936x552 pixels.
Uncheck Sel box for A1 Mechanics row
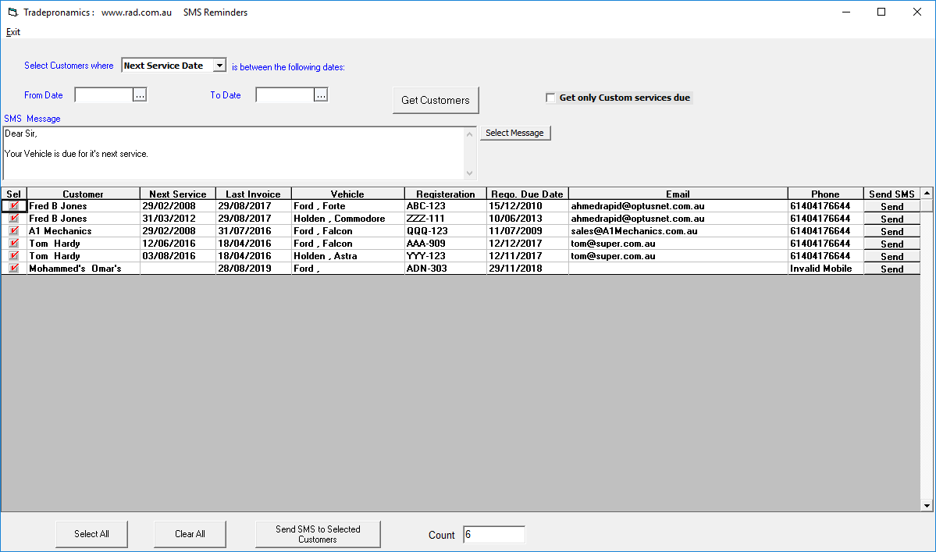click(x=14, y=231)
